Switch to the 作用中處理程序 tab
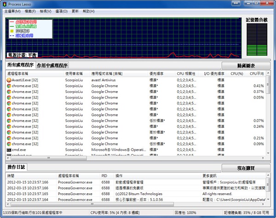This screenshot has height=218, width=276. 52,66
